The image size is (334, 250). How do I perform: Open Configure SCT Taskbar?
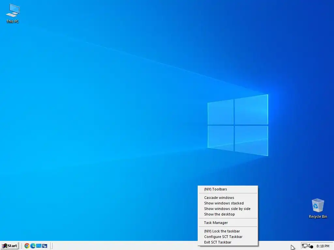[x=228, y=237]
